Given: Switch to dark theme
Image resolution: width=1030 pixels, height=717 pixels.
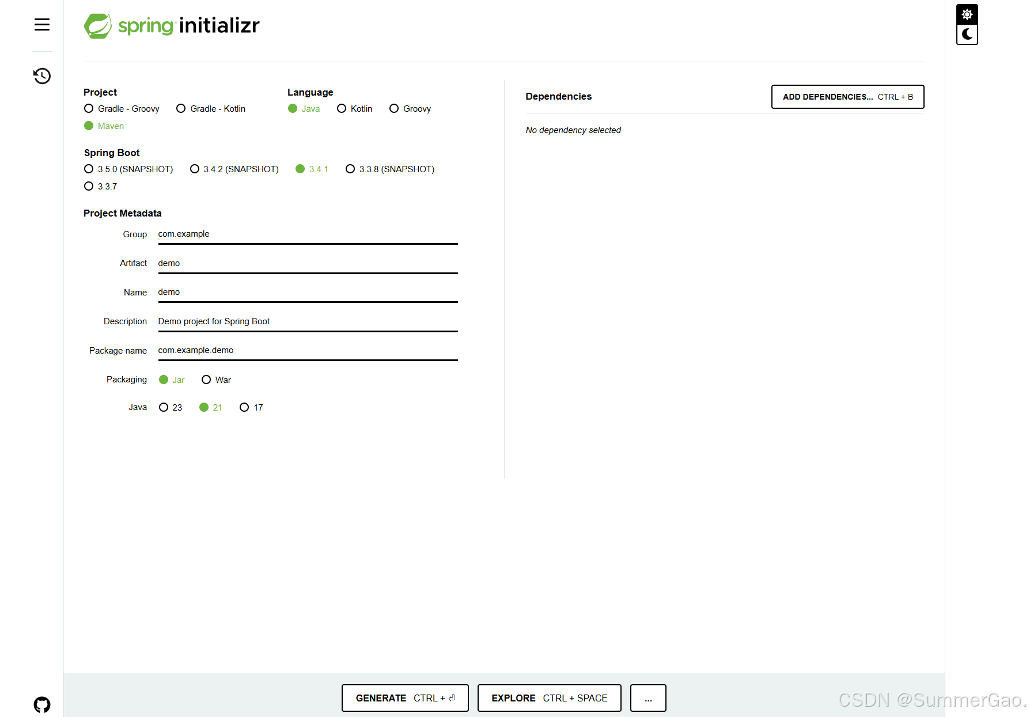Looking at the screenshot, I should click(967, 35).
